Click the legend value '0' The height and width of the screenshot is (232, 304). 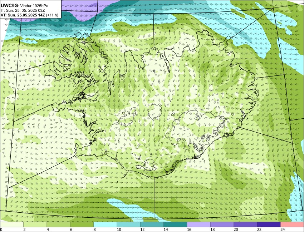1,229
